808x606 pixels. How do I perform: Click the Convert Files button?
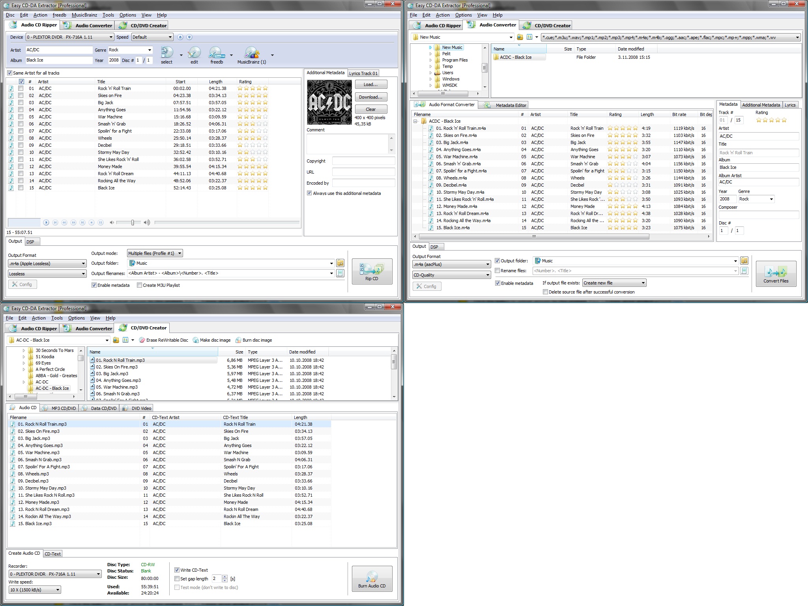click(776, 274)
